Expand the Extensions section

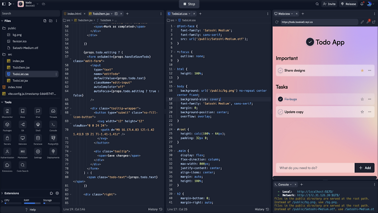point(2,193)
